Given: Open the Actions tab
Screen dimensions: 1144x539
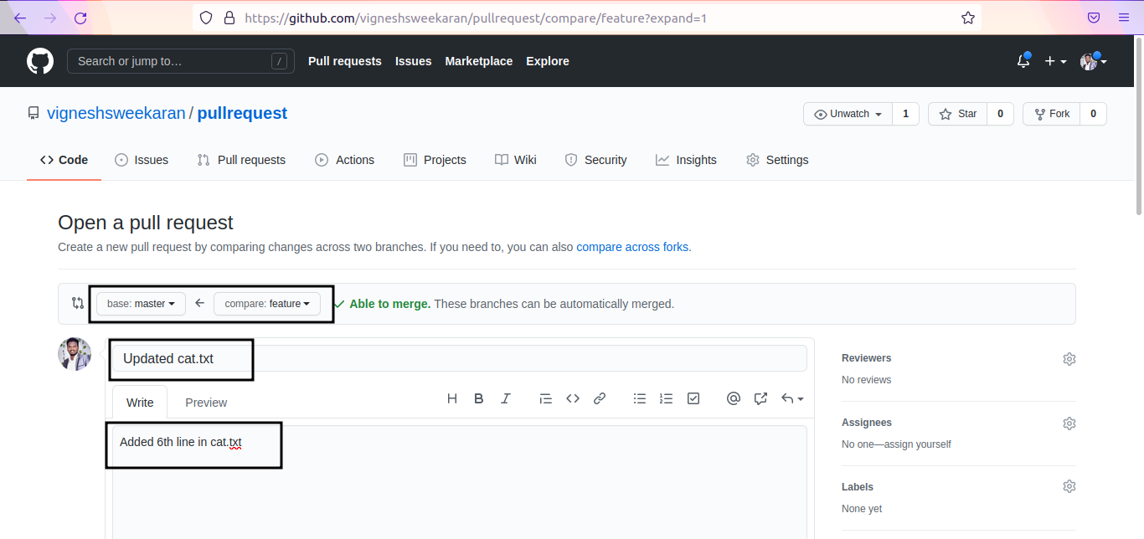Looking at the screenshot, I should [344, 160].
